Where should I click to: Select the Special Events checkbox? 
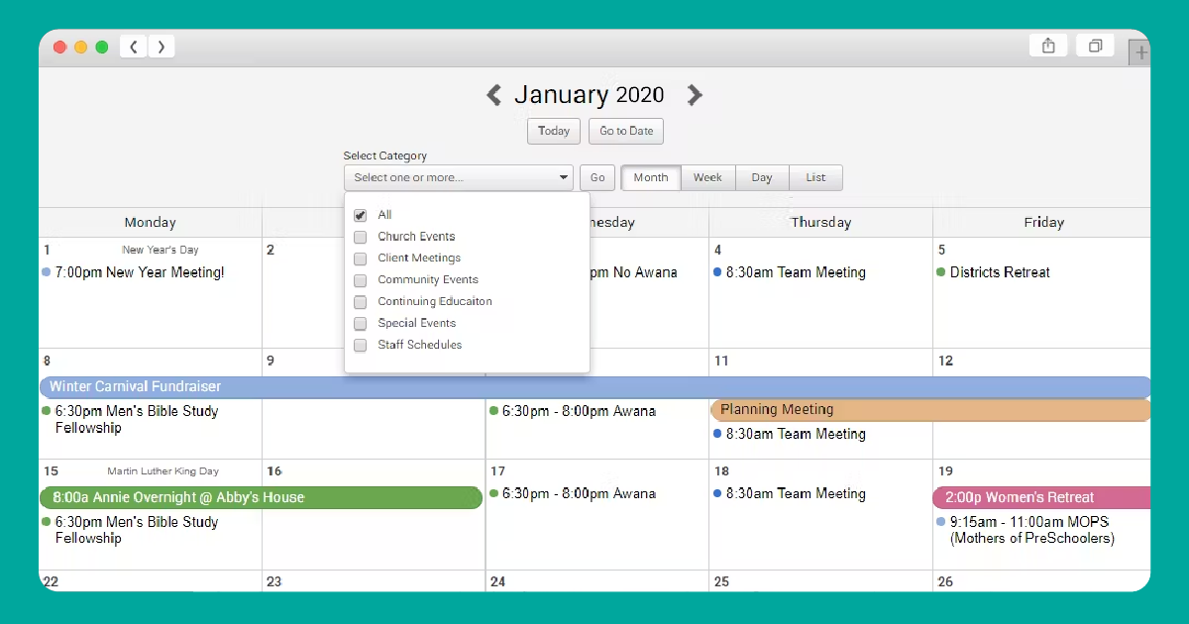[x=361, y=324]
